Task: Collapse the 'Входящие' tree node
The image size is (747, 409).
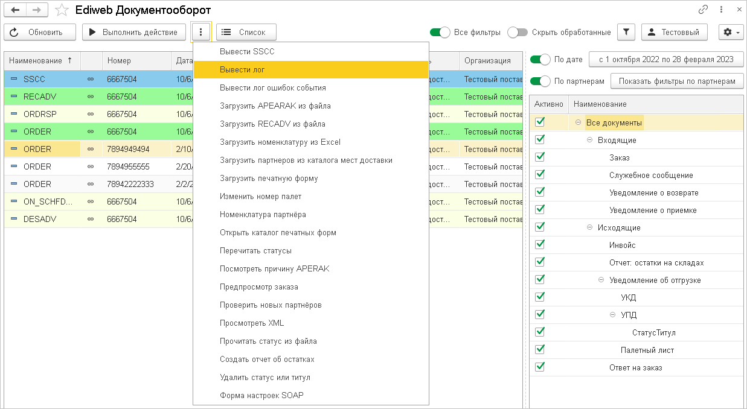Action: coord(589,140)
